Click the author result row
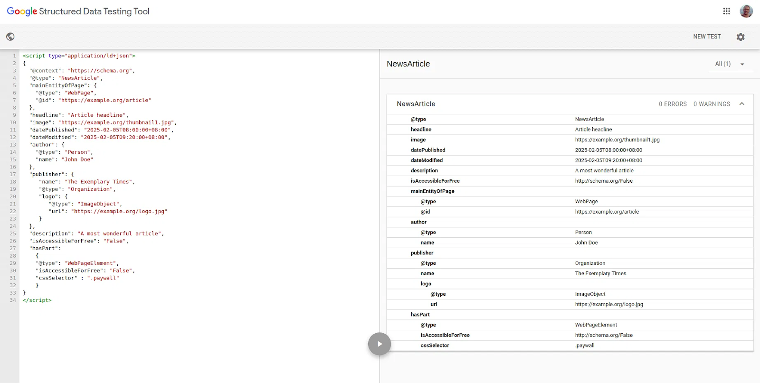The image size is (760, 383). pos(570,222)
